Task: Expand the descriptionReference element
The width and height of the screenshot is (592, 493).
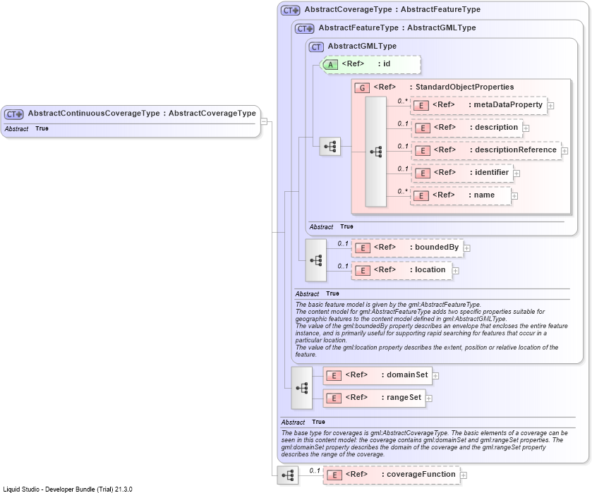Action: (564, 151)
